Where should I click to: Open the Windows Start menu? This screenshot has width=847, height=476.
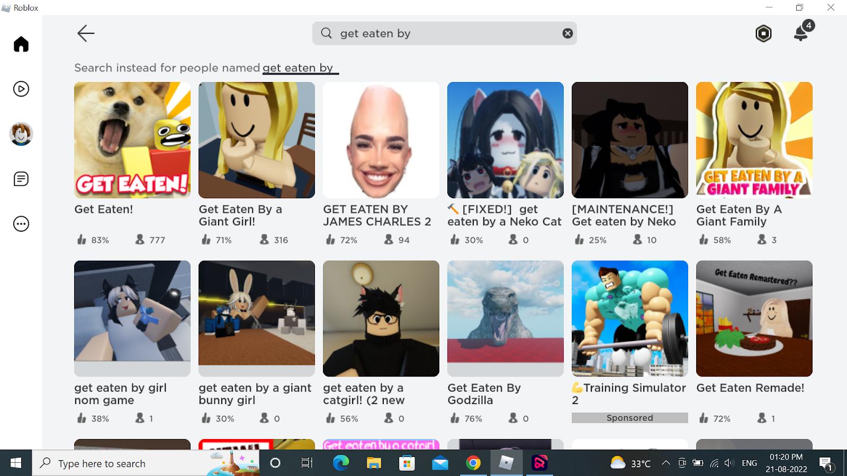point(16,463)
